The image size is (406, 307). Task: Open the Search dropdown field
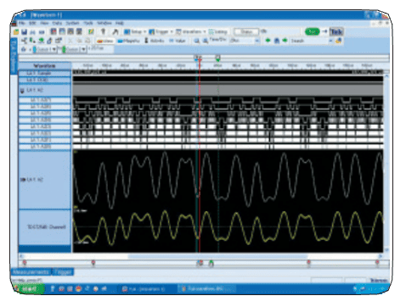pos(312,41)
